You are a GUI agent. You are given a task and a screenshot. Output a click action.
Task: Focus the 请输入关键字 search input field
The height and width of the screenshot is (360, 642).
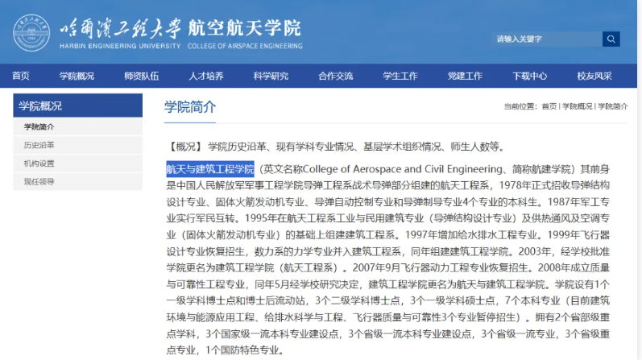(x=547, y=39)
